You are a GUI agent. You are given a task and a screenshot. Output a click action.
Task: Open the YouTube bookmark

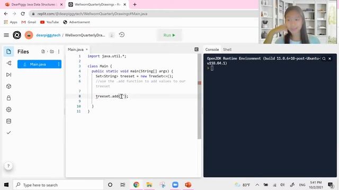click(49, 22)
